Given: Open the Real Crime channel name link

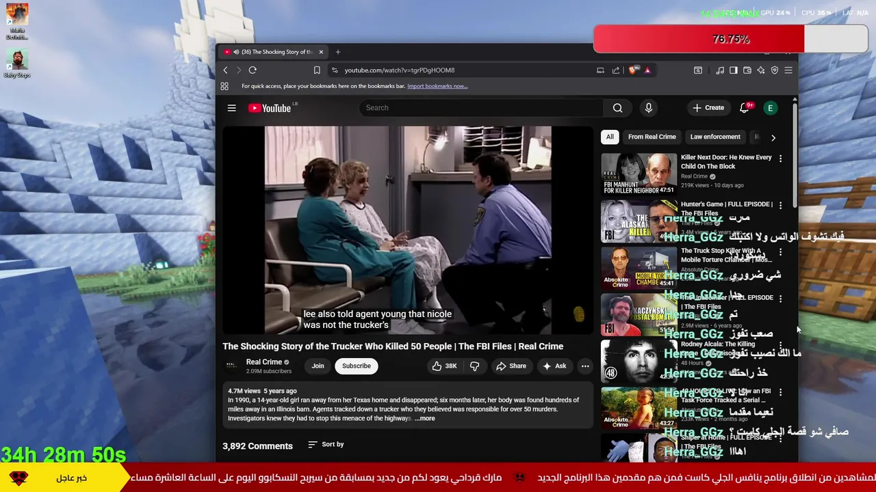Looking at the screenshot, I should (x=264, y=362).
